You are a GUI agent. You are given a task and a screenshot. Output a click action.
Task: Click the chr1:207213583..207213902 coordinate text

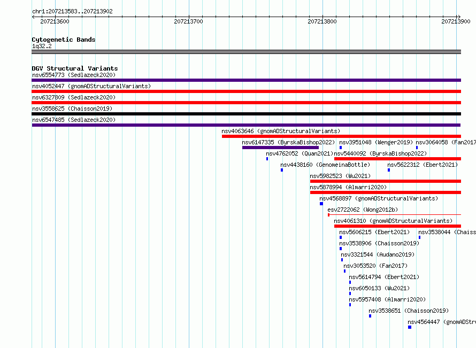[x=72, y=11]
